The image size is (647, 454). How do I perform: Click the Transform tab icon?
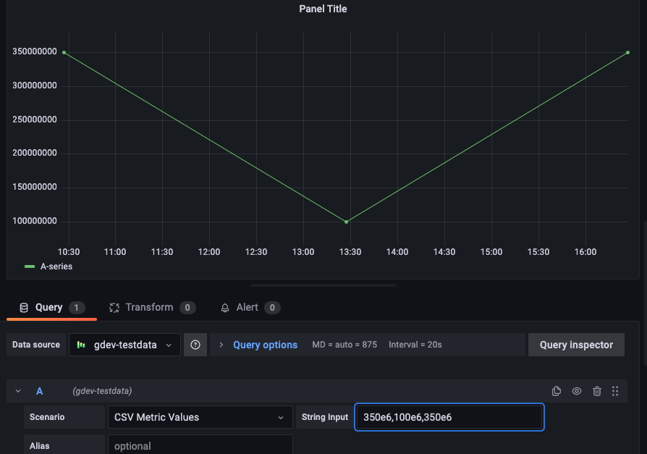click(114, 307)
